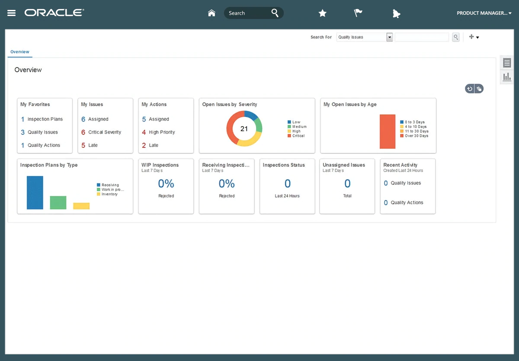Expand the Quality Issues search type dropdown

(389, 37)
